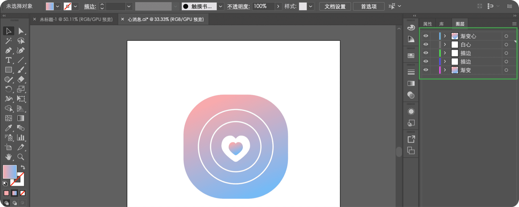The image size is (519, 207).
Task: Select the 图层 panel tab
Action: pos(460,24)
